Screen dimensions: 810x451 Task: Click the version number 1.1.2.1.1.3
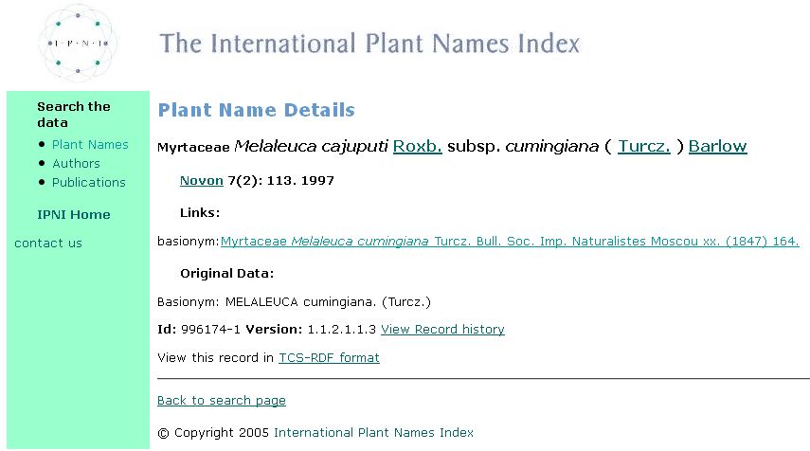(x=341, y=330)
